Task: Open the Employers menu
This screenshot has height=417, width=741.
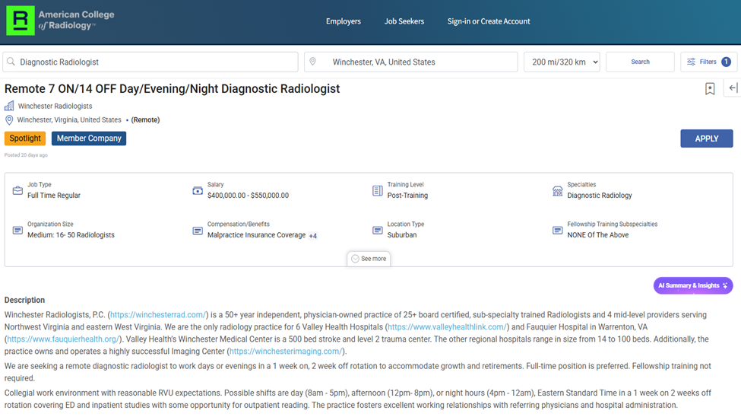Action: [x=344, y=21]
